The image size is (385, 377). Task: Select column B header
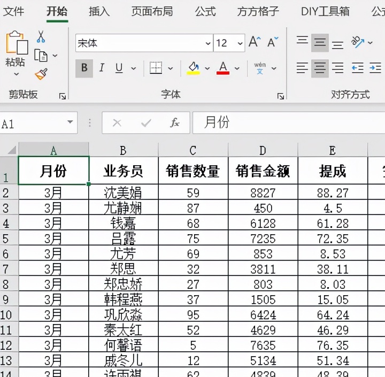(x=124, y=150)
